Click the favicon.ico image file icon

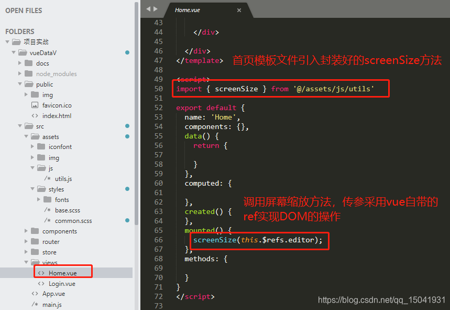(35, 105)
